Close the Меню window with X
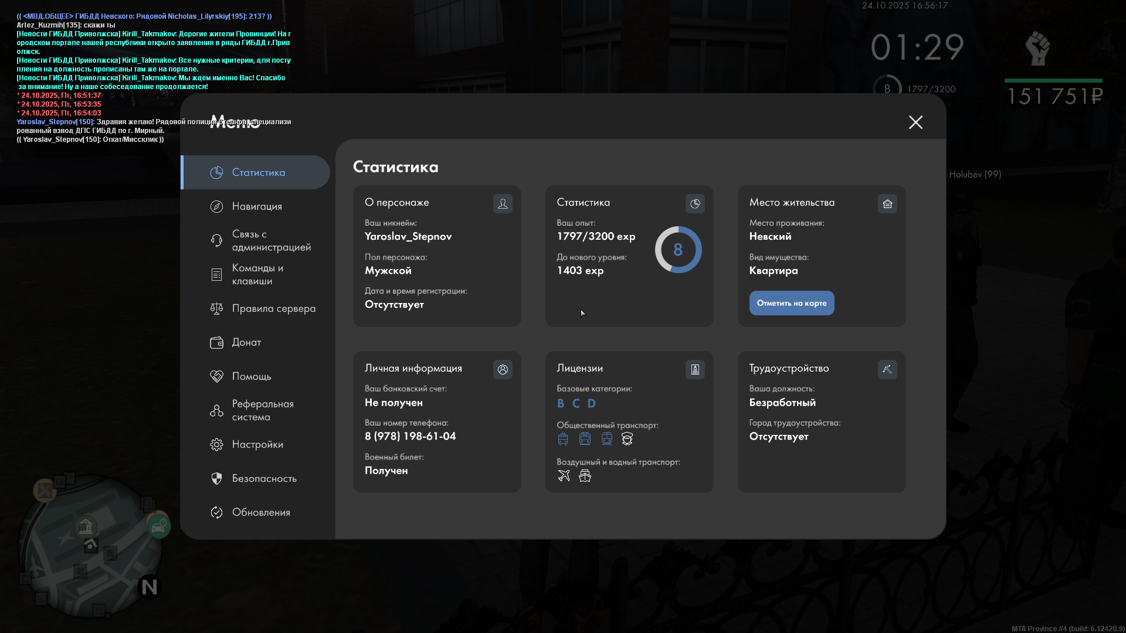Screen dimensions: 1126x633 point(915,122)
